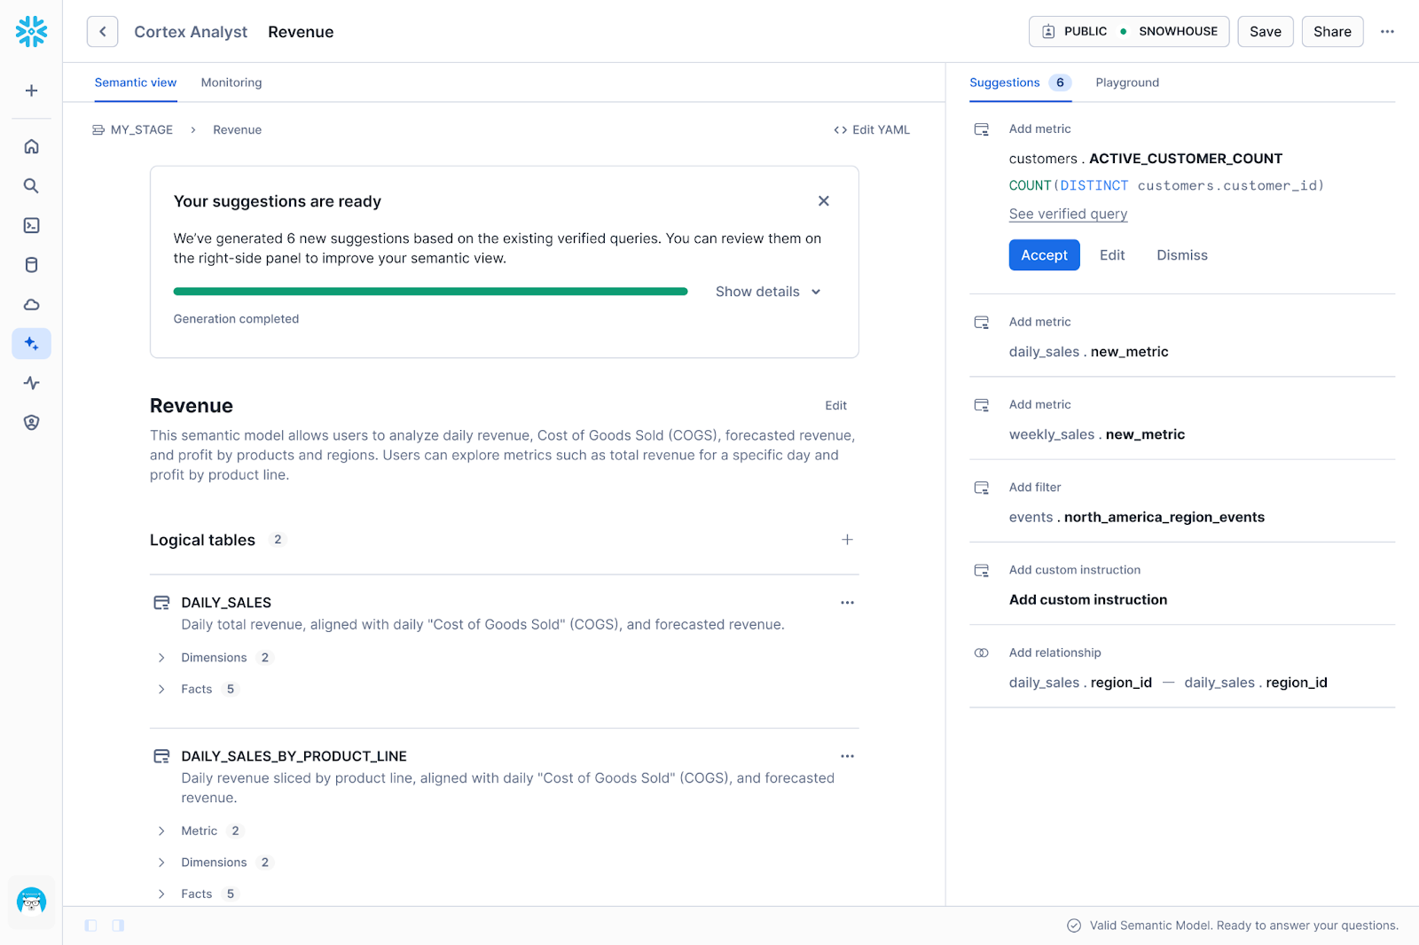
Task: Accept the ACTIVE_CUSTOMER_COUNT metric suggestion
Action: coord(1044,255)
